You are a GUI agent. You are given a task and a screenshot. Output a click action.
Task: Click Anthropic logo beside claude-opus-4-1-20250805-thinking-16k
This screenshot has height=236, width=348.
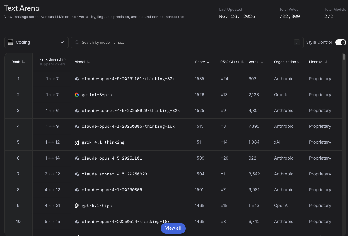point(77,126)
